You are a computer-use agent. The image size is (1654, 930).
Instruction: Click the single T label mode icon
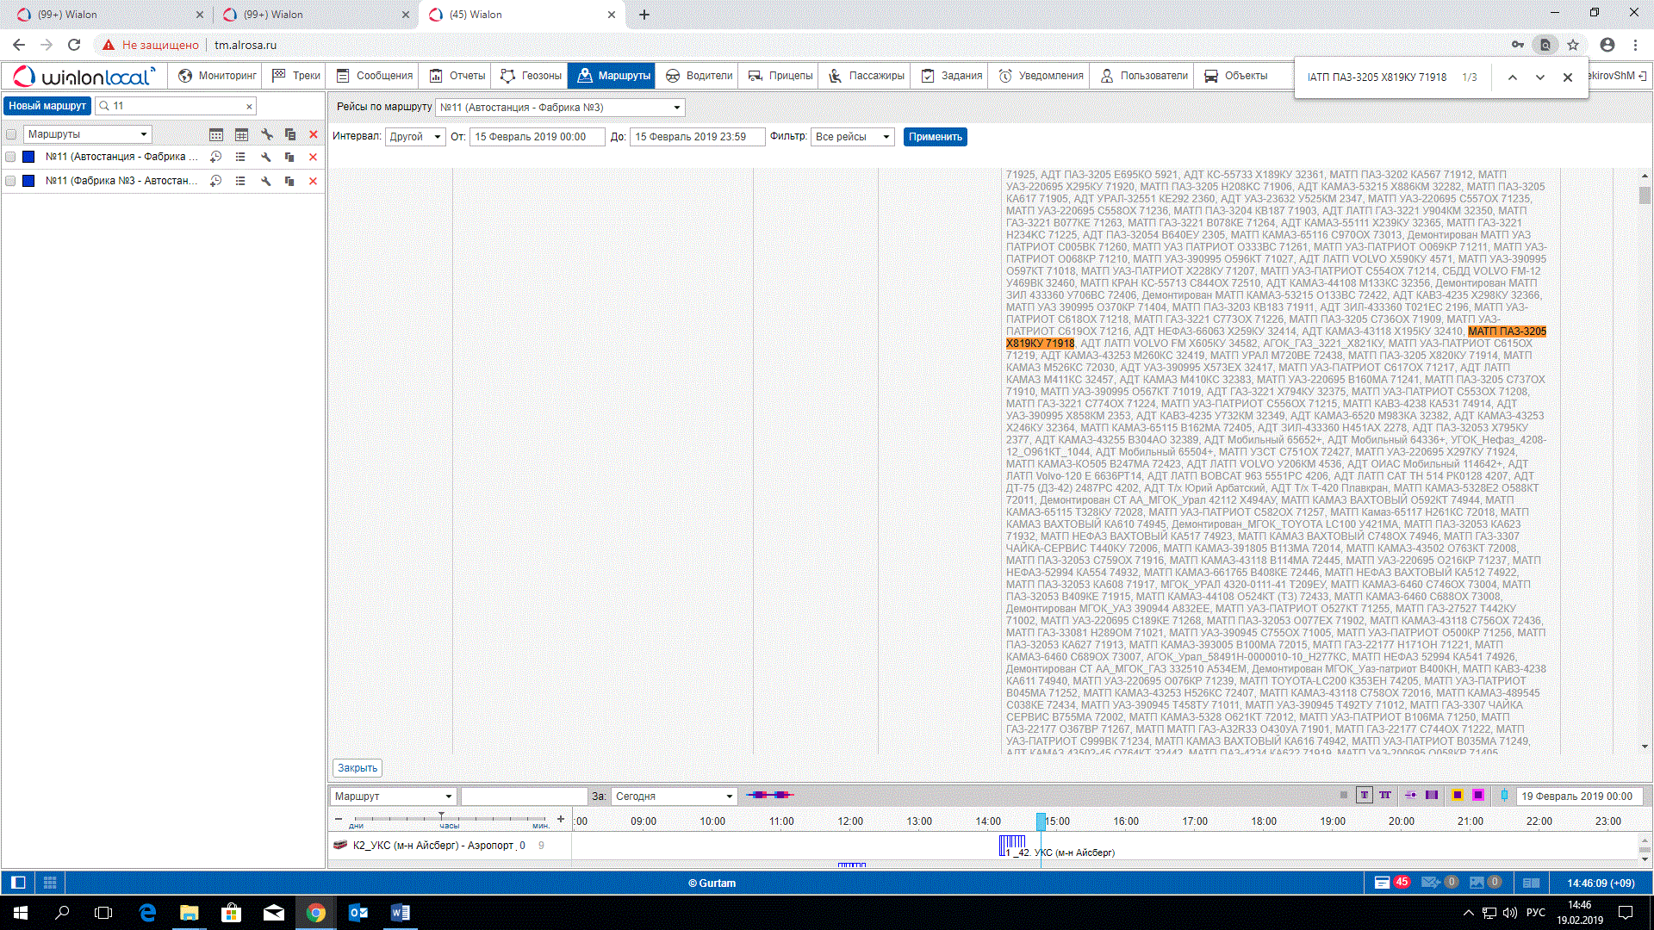pos(1364,796)
